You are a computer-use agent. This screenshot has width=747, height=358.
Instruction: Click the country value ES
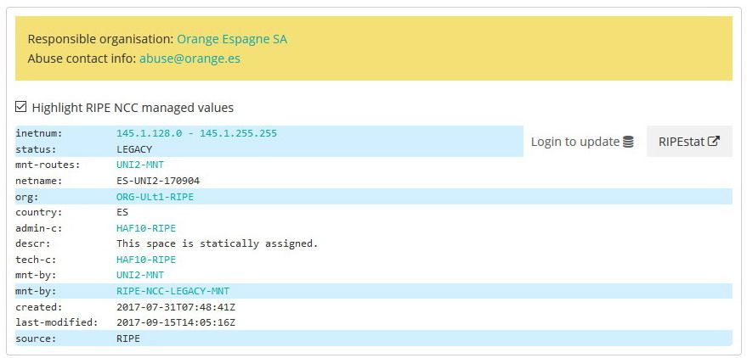click(122, 212)
